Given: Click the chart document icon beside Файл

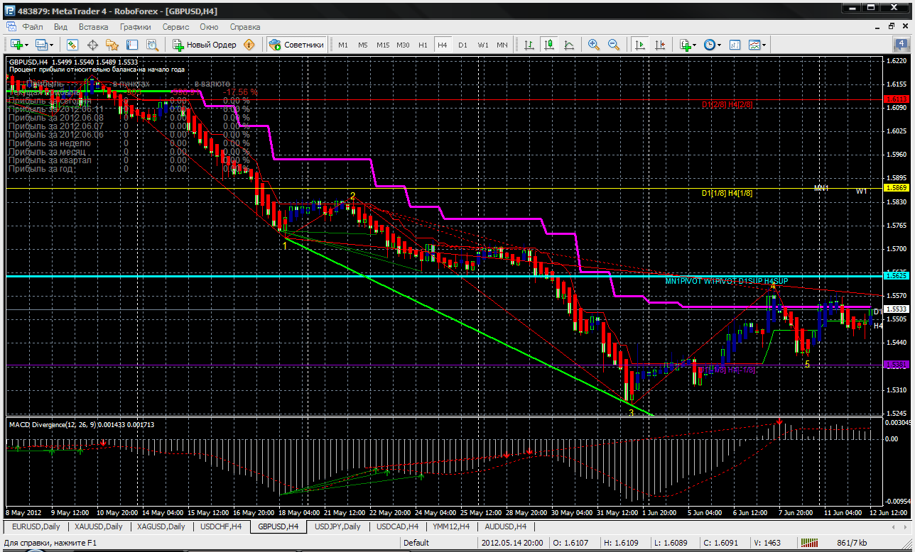Looking at the screenshot, I should [11, 27].
